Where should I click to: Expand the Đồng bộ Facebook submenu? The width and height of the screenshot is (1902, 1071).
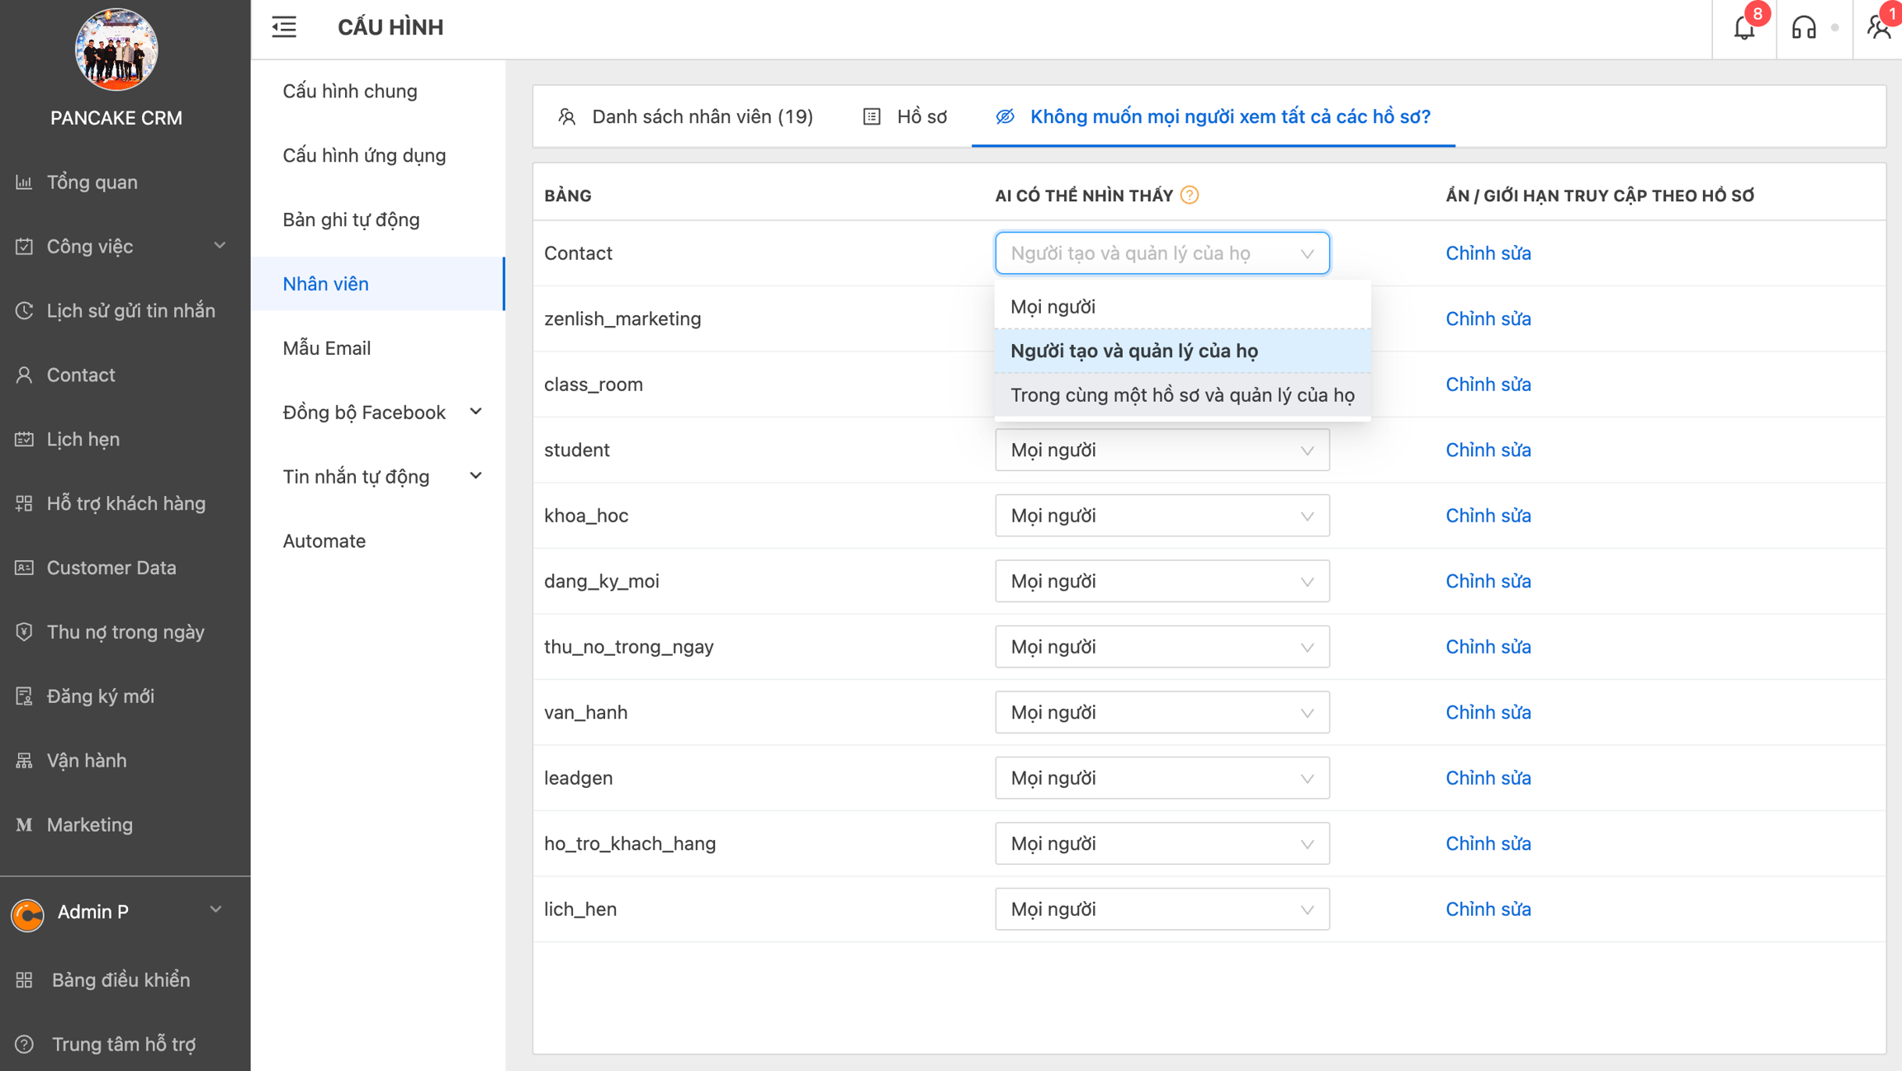point(381,412)
